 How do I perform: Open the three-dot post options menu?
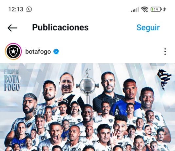click(165, 52)
